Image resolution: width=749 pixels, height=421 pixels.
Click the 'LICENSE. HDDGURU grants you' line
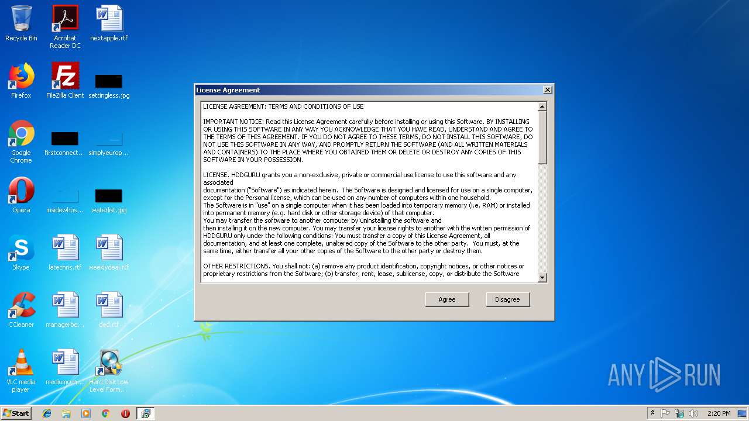pos(360,175)
